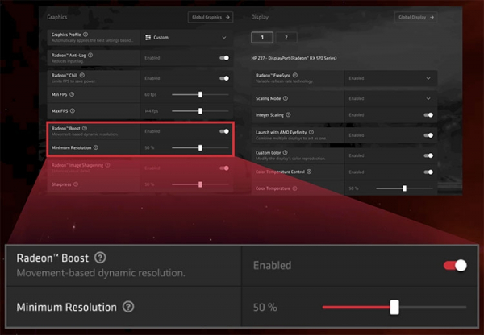The height and width of the screenshot is (335, 484).
Task: Toggle Integer Scaling switch
Action: (428, 115)
